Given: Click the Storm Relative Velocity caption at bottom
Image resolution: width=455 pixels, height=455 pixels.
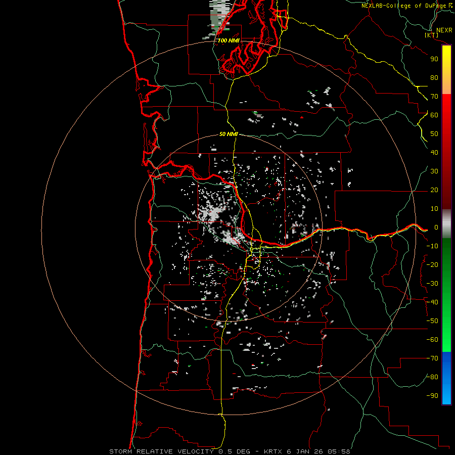Looking at the screenshot, I should [x=230, y=451].
